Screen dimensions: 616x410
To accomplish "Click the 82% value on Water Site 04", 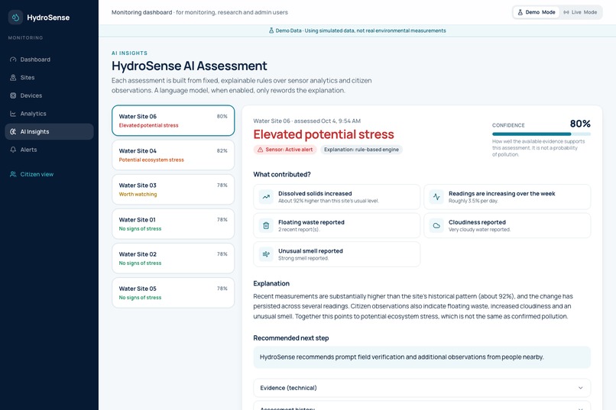I will pos(222,150).
